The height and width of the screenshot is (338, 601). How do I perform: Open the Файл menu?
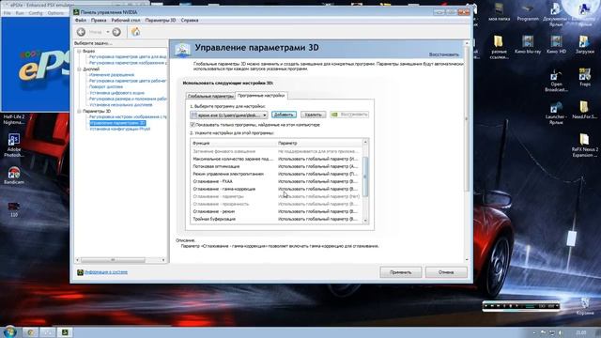(x=81, y=21)
